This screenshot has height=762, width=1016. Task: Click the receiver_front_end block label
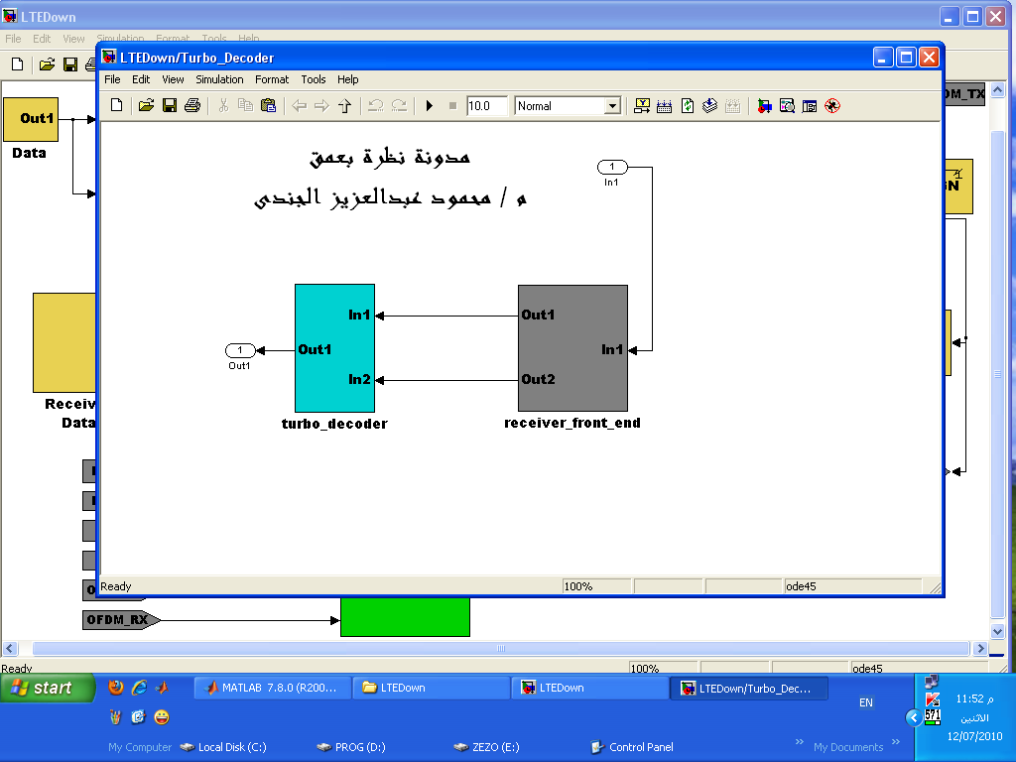click(x=572, y=423)
